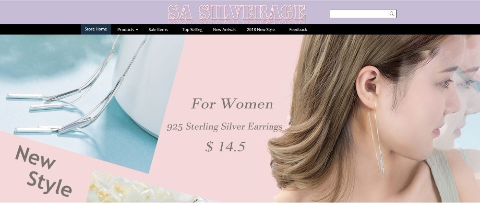The width and height of the screenshot is (480, 204).
Task: Click the $ 14.5 price text
Action: (225, 147)
